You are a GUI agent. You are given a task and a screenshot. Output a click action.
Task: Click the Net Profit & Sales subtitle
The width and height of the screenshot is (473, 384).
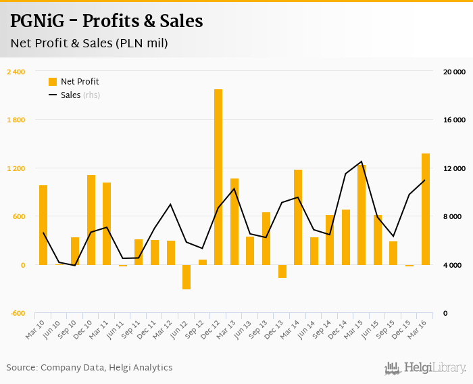[89, 44]
